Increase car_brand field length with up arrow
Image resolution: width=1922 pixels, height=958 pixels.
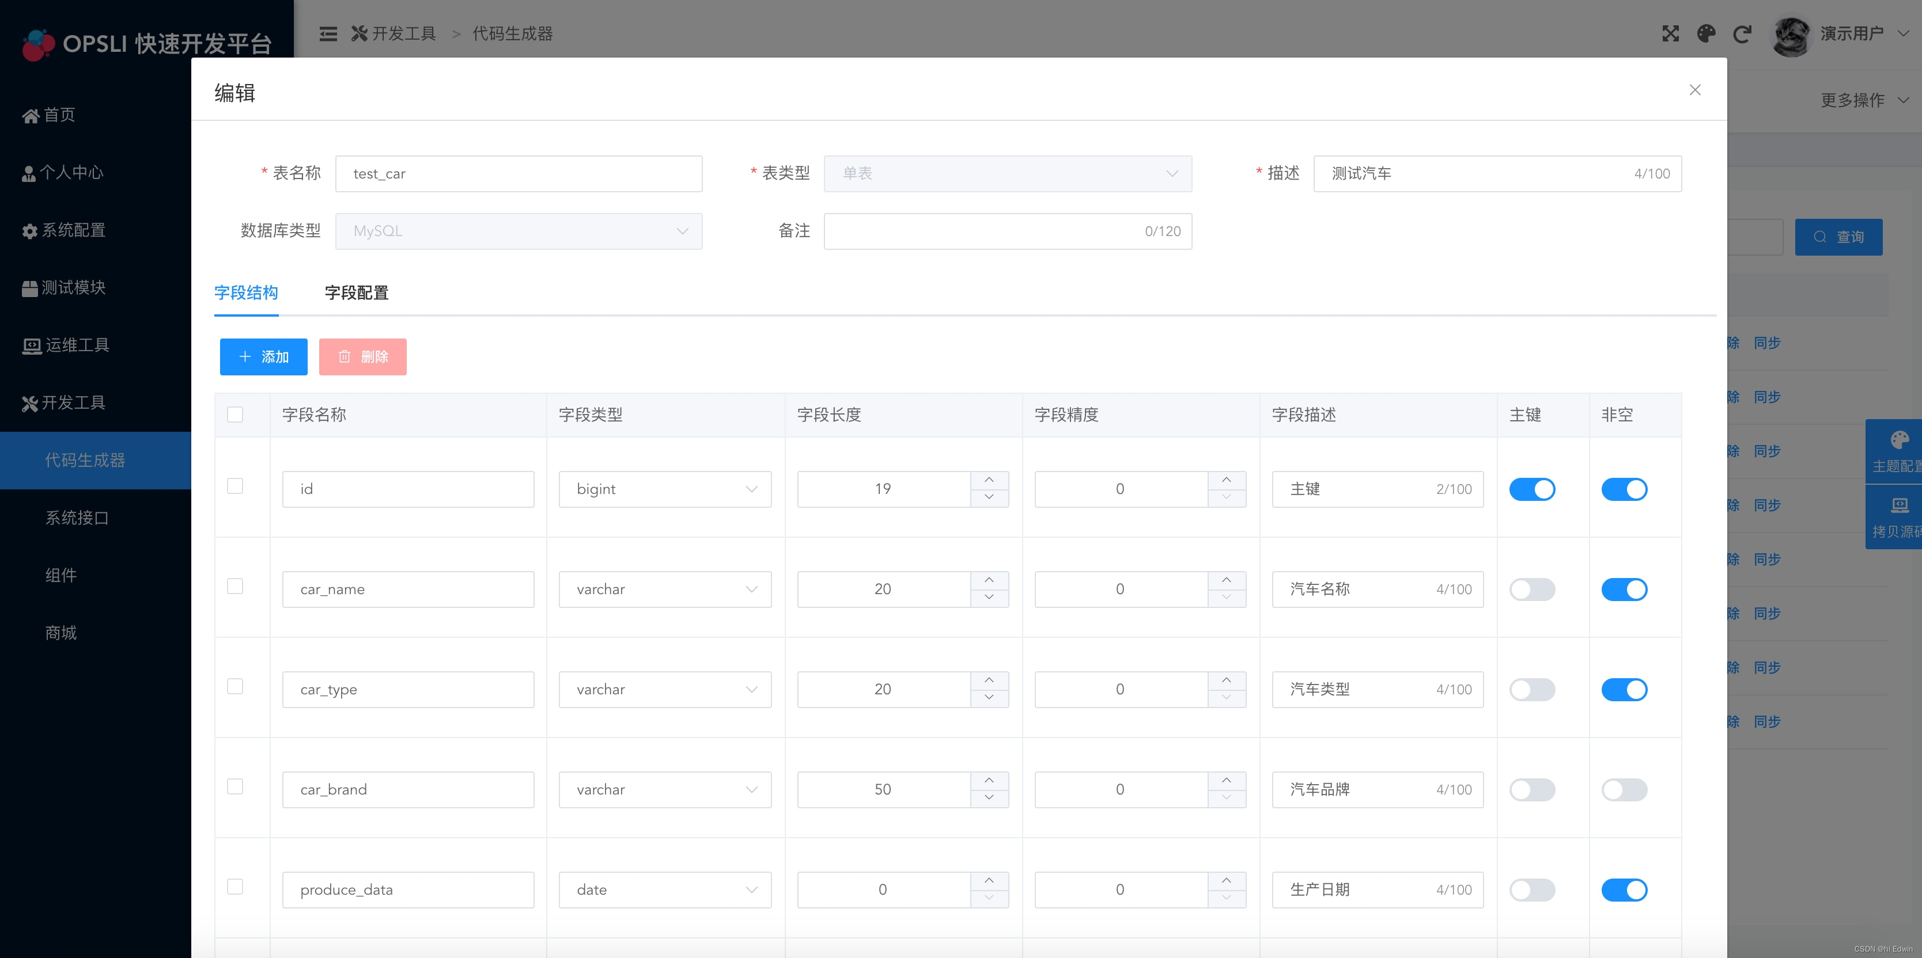[x=989, y=781]
